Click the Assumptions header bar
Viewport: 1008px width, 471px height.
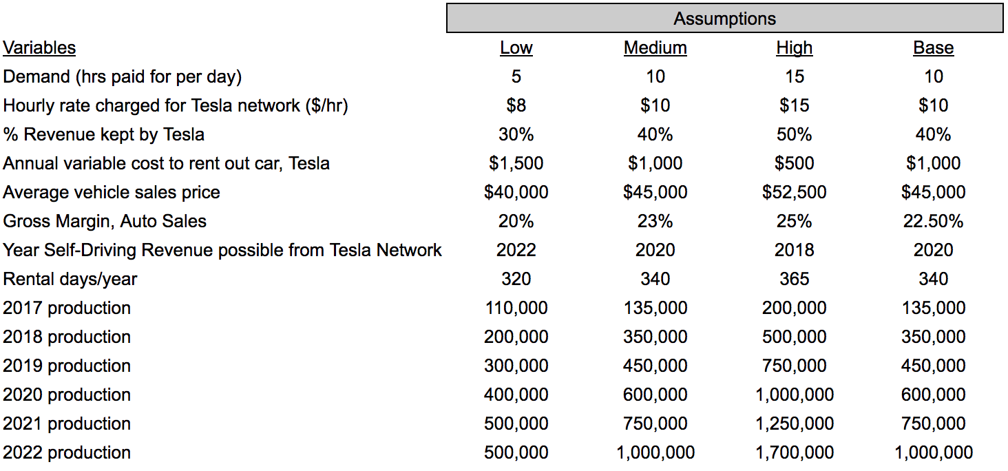point(724,19)
